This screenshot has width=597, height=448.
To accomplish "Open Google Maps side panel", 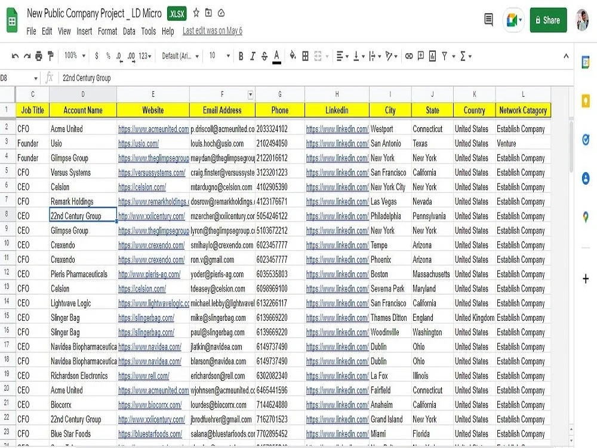I will tap(586, 217).
